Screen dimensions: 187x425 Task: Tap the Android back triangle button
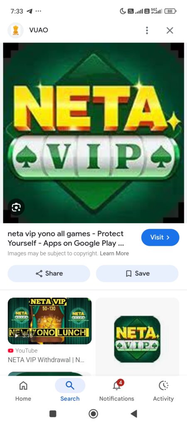(133, 414)
